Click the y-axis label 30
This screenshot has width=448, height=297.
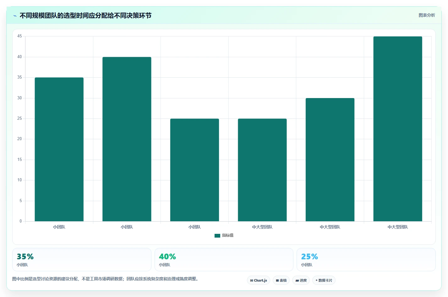pyautogui.click(x=19, y=98)
